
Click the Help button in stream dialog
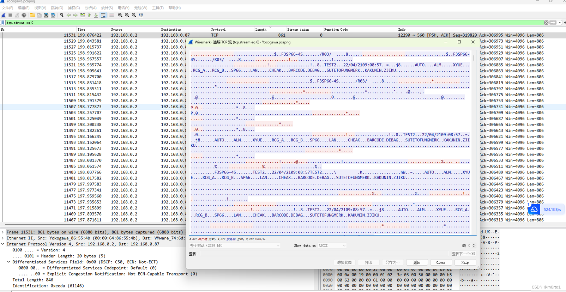pyautogui.click(x=465, y=262)
